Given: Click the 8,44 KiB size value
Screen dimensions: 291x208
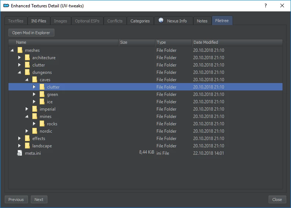Looking at the screenshot, I should tap(147, 152).
